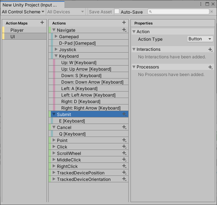Expand the Joystick composite binding
This screenshot has width=217, height=205.
click(x=56, y=49)
